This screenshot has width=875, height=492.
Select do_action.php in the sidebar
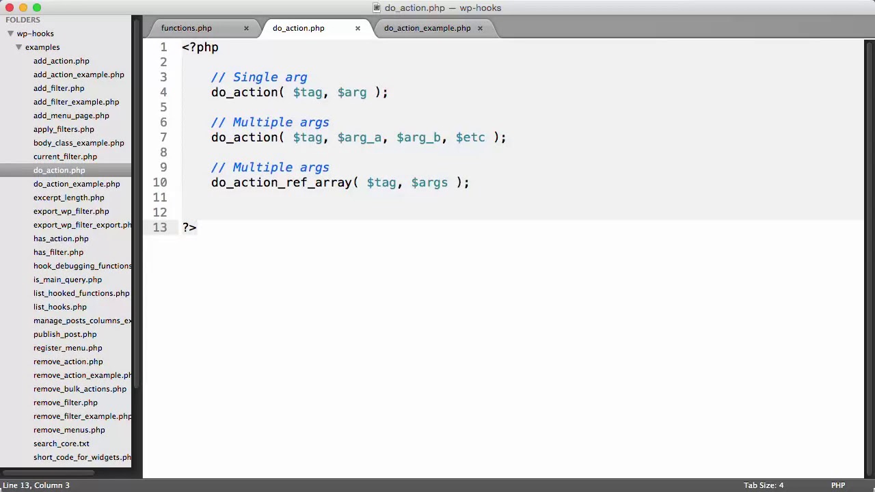59,170
